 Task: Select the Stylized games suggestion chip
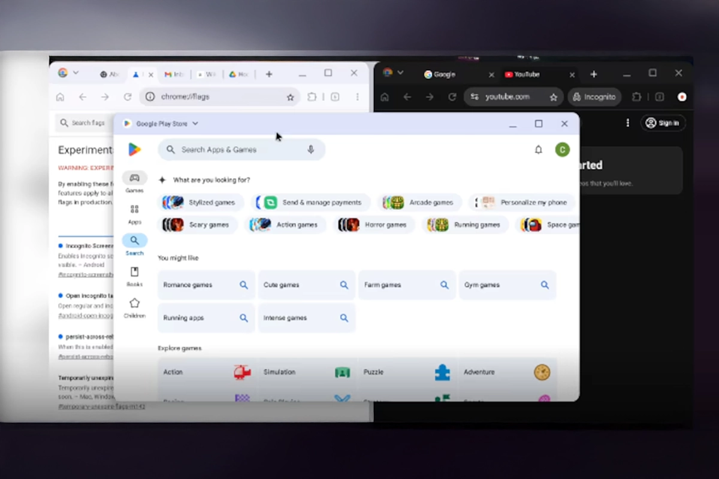click(x=203, y=202)
